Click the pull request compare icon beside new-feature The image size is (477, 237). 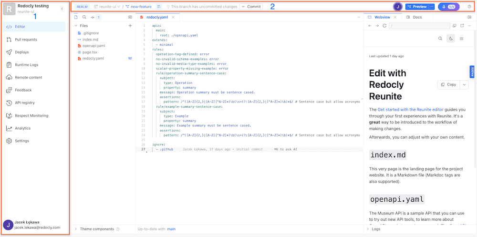[x=159, y=7]
